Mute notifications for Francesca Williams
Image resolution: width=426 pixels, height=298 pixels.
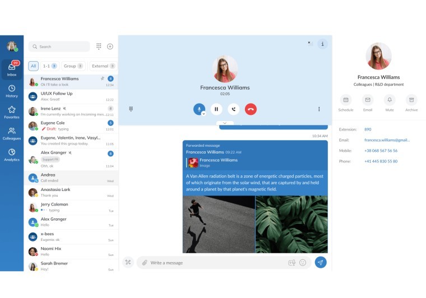tap(390, 103)
